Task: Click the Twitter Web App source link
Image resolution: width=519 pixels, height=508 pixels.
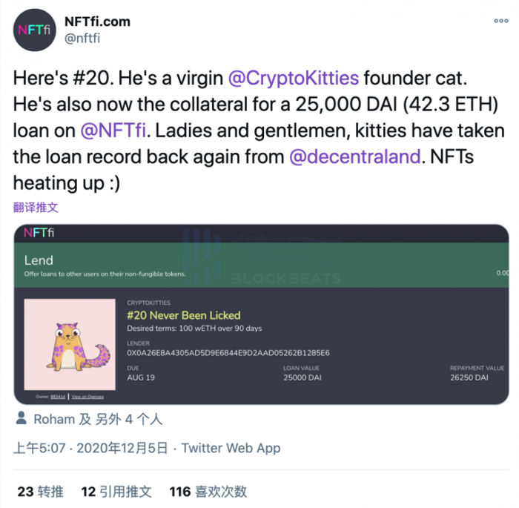Action: 231,448
